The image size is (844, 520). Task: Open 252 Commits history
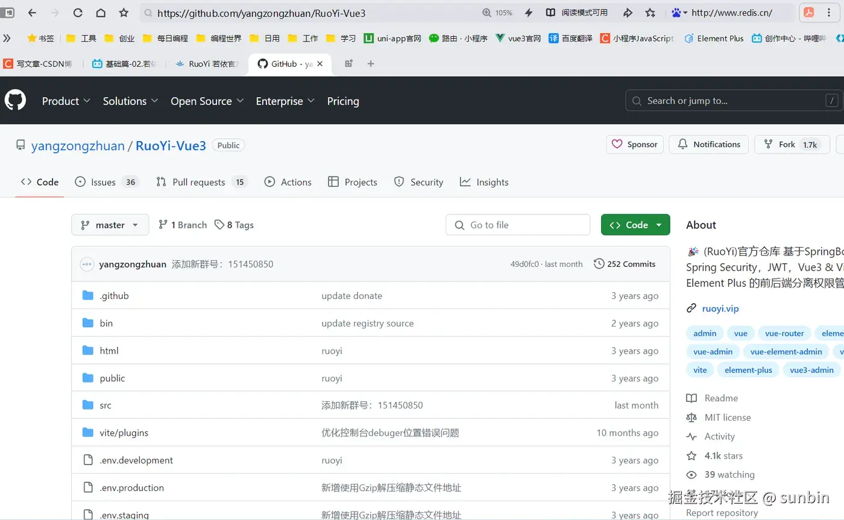tap(625, 264)
